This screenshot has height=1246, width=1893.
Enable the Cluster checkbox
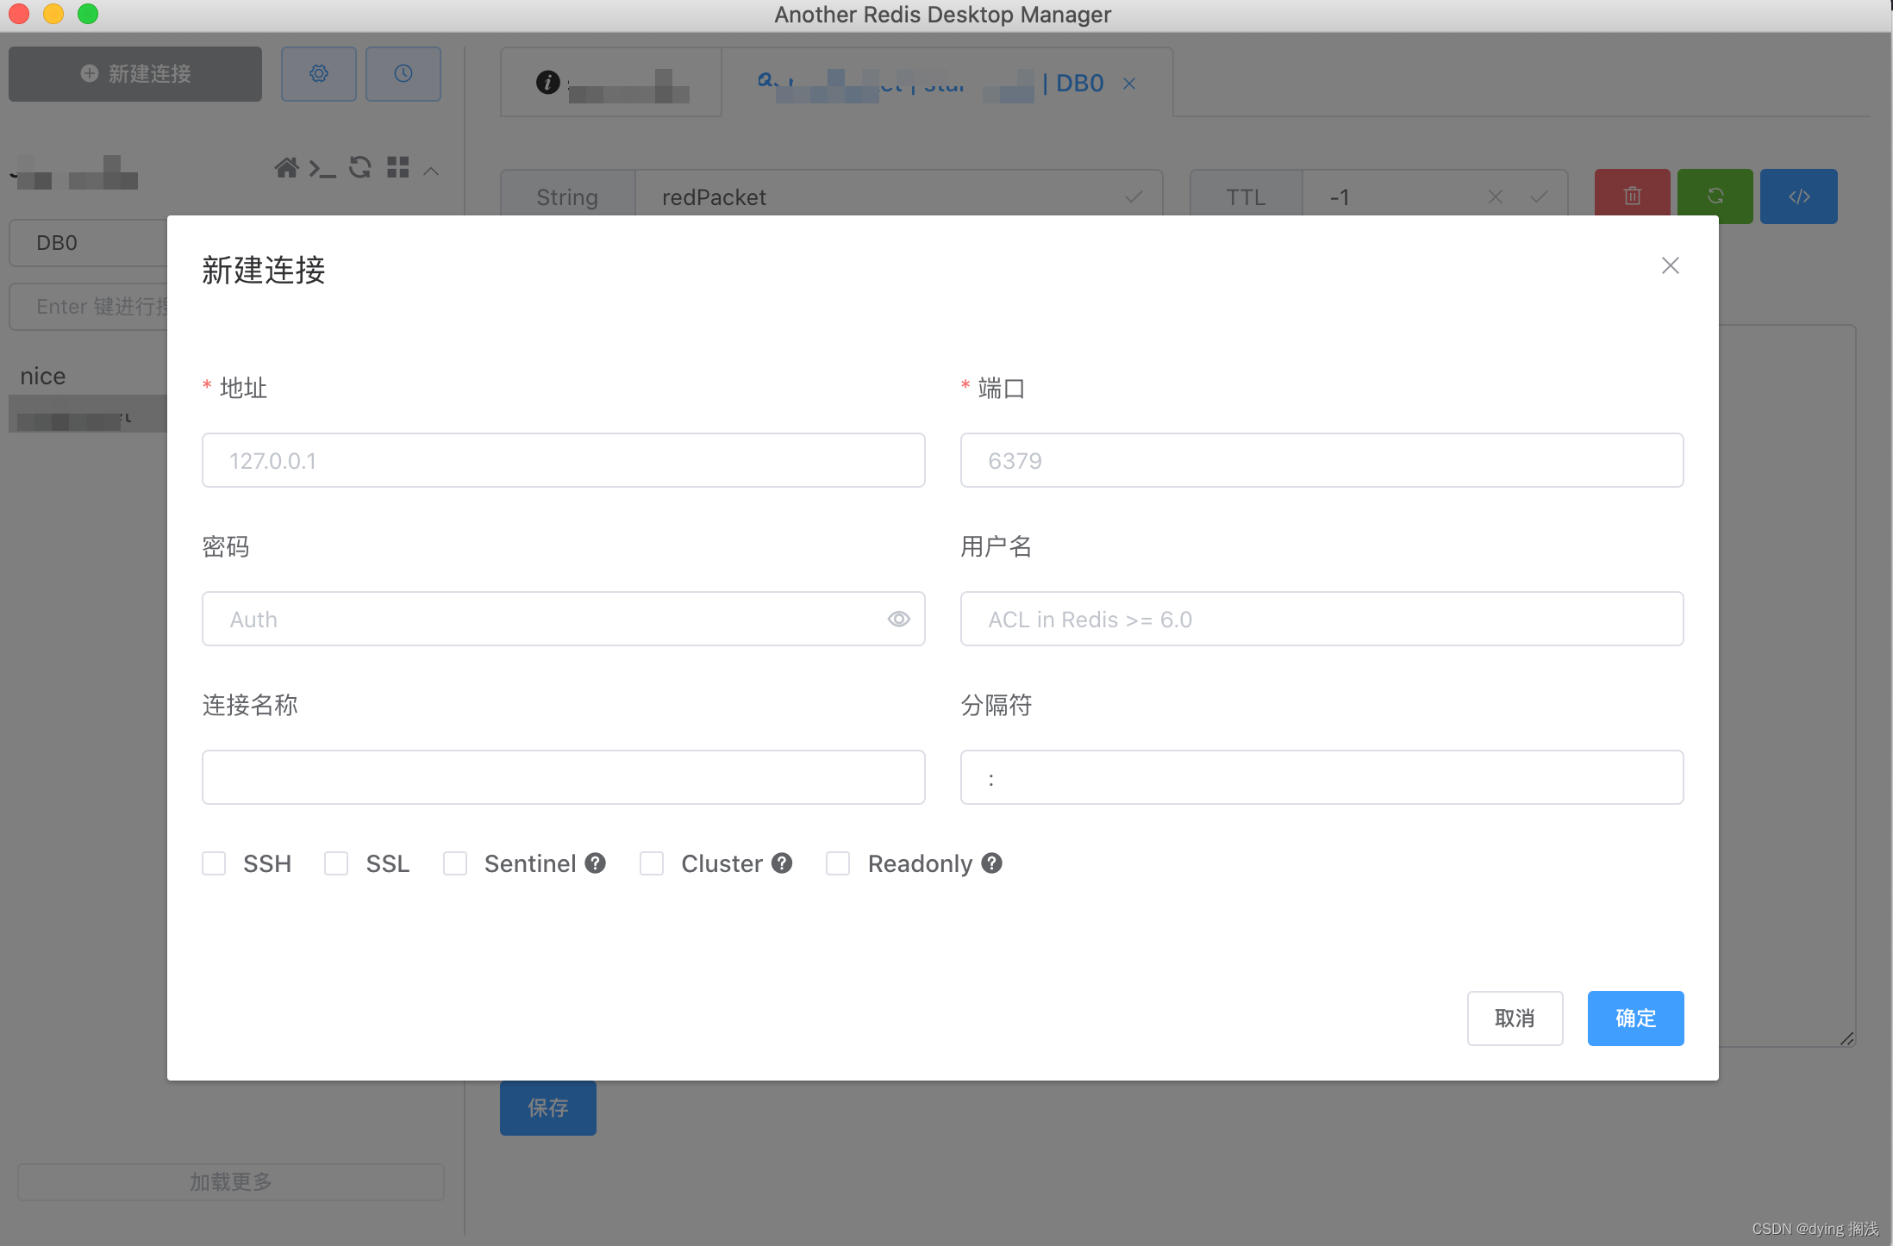click(652, 863)
